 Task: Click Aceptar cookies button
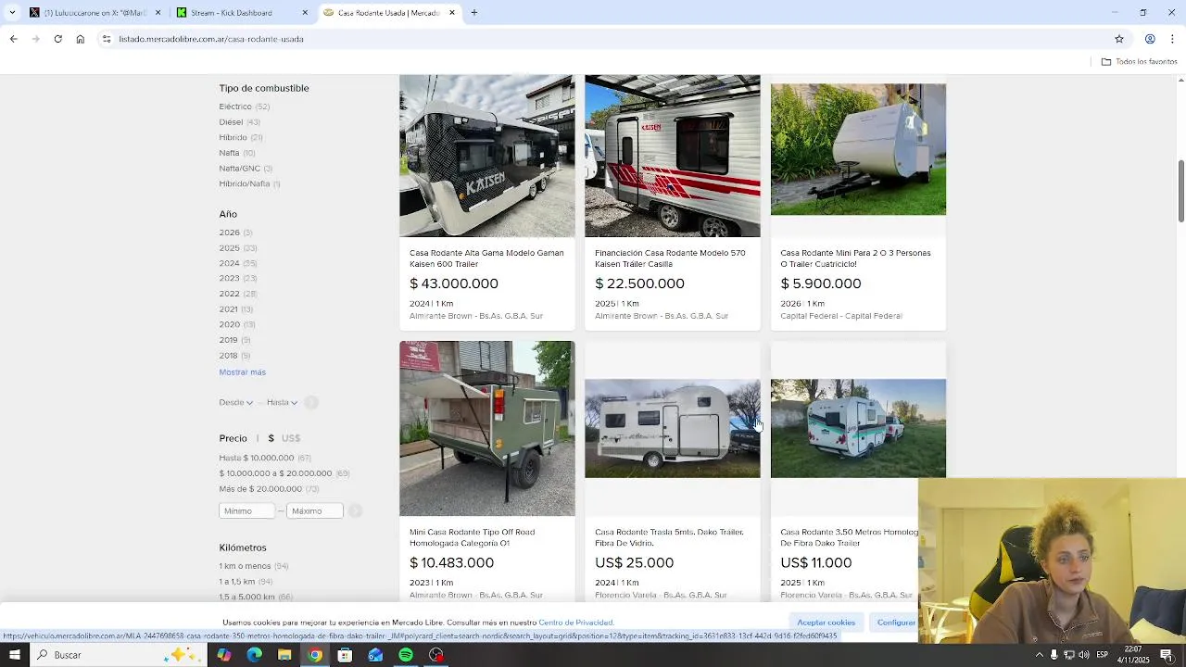826,623
